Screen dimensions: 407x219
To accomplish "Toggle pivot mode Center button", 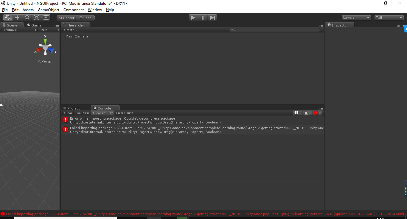I will [x=66, y=18].
